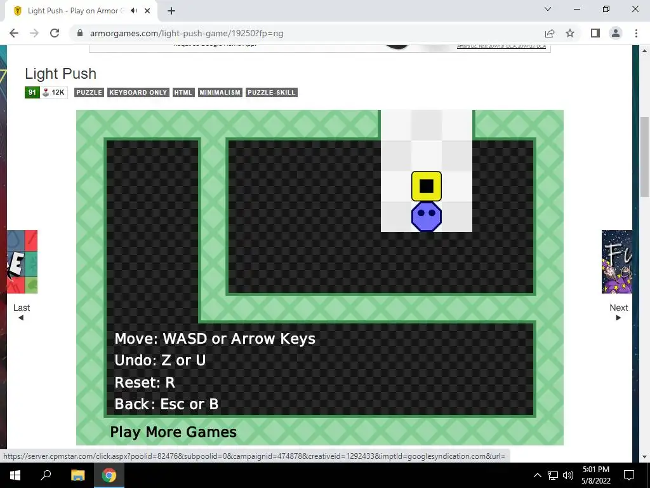Reload the Armor Games page

pyautogui.click(x=55, y=33)
